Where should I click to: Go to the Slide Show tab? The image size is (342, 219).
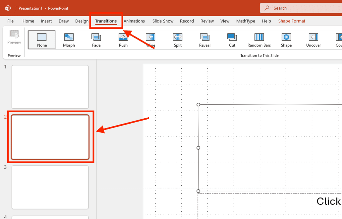tap(163, 21)
